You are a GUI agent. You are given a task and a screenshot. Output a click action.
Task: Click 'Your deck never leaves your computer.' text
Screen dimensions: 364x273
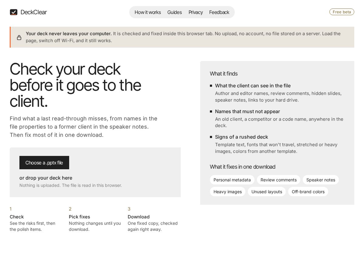(x=69, y=33)
